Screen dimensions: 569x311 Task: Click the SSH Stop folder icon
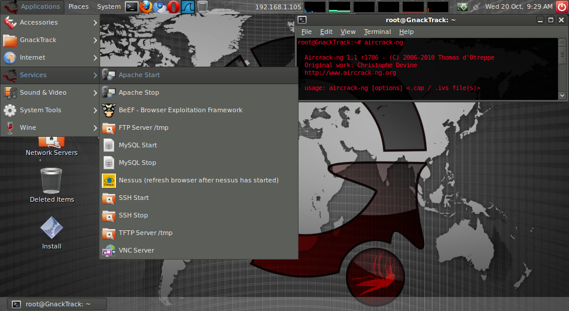[108, 215]
